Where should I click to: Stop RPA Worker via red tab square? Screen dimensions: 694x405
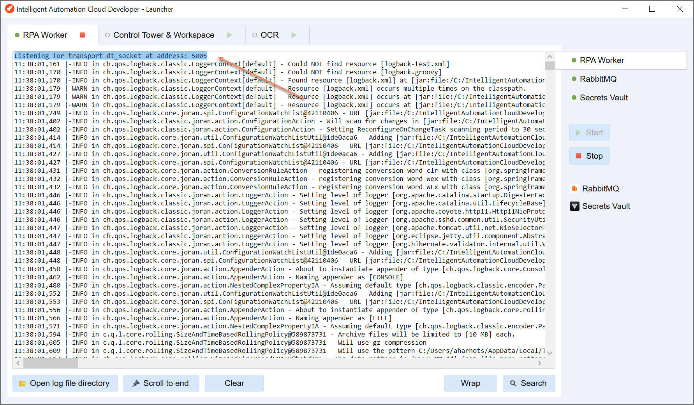83,35
